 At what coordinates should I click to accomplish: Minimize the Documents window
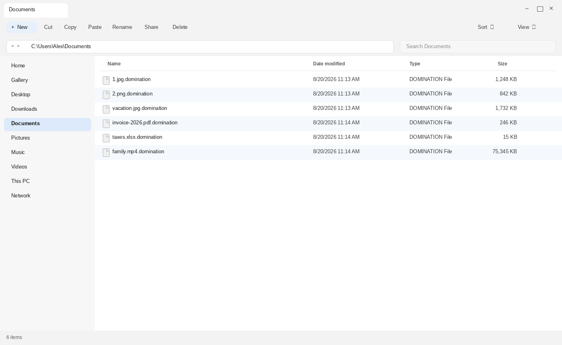(x=527, y=9)
